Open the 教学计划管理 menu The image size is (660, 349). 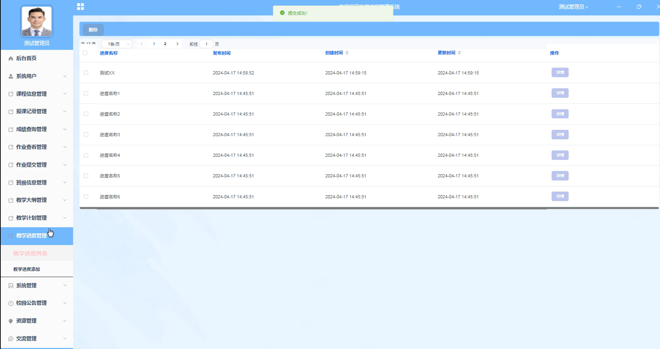pos(37,218)
